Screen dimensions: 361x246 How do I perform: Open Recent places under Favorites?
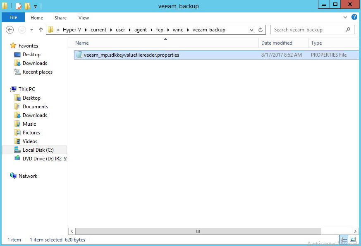[x=37, y=72]
